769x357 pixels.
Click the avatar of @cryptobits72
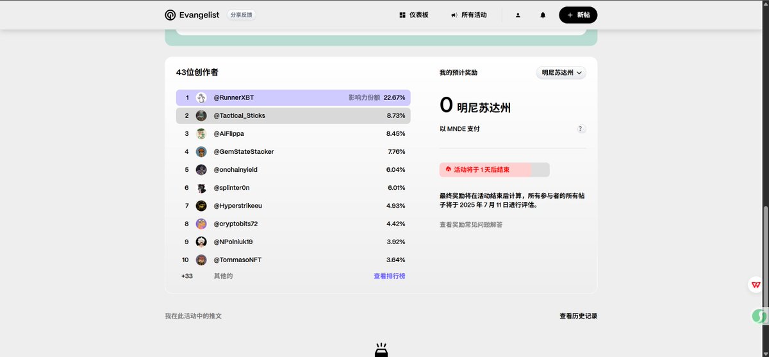coord(201,224)
